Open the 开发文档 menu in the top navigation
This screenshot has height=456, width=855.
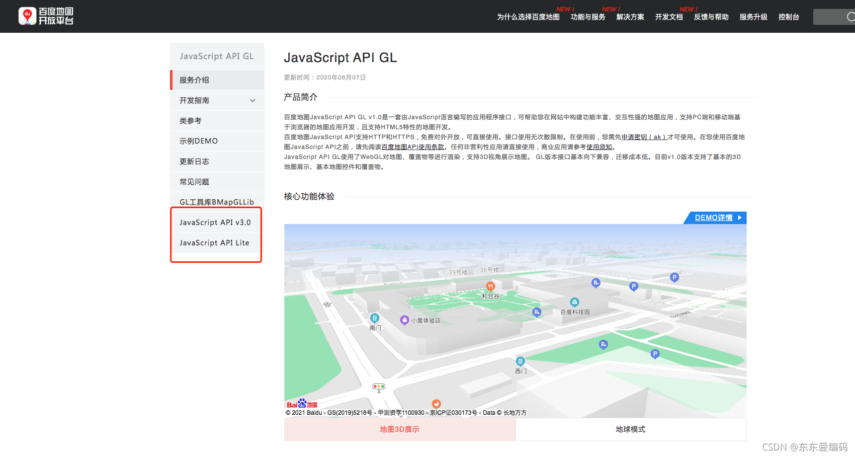(668, 16)
